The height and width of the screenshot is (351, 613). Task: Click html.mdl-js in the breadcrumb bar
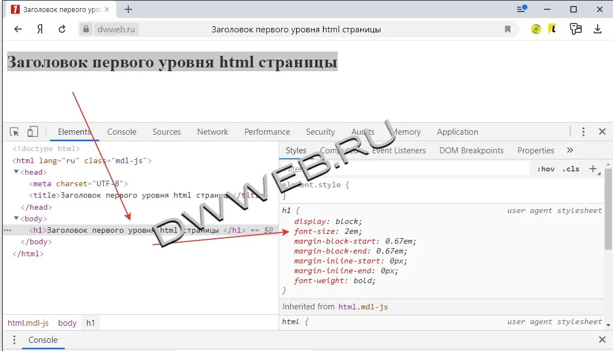tap(28, 323)
